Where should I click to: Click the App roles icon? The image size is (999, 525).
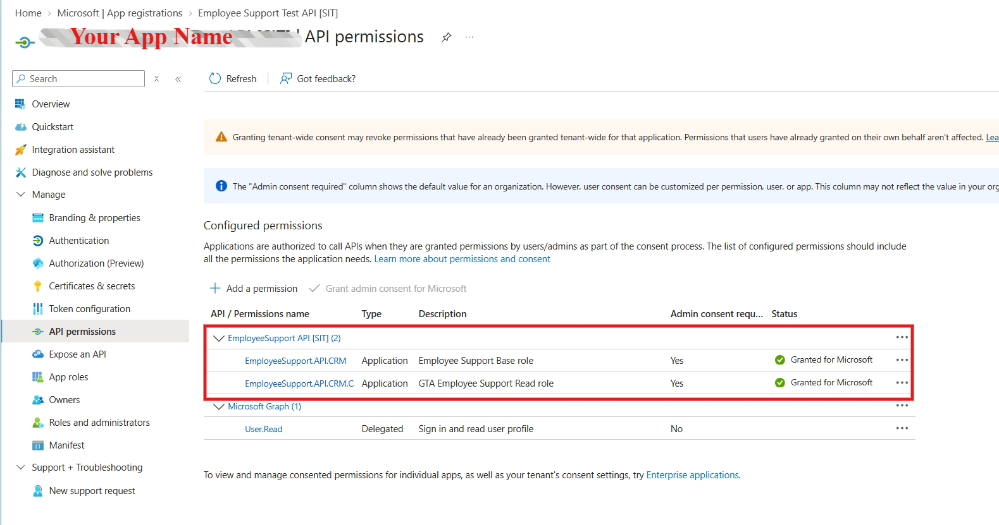tap(37, 377)
